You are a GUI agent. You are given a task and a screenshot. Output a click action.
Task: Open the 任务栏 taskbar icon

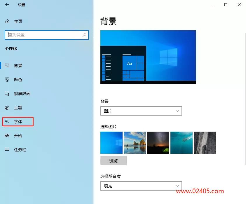(x=7, y=149)
